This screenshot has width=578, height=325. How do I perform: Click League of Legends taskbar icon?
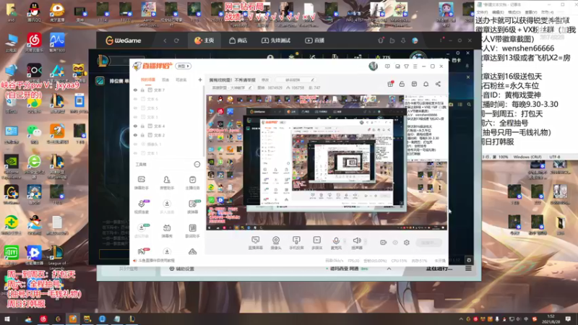(x=131, y=318)
